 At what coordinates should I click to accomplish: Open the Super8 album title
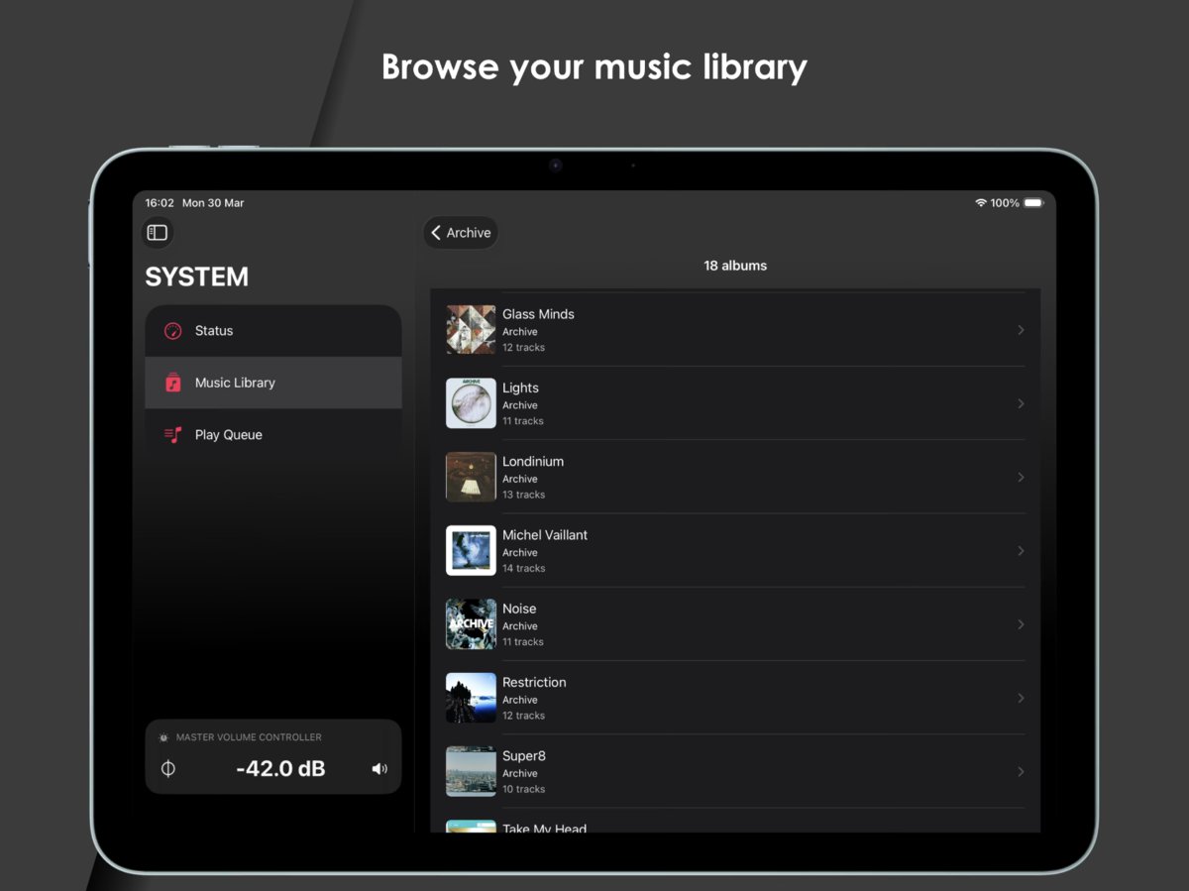pos(524,756)
